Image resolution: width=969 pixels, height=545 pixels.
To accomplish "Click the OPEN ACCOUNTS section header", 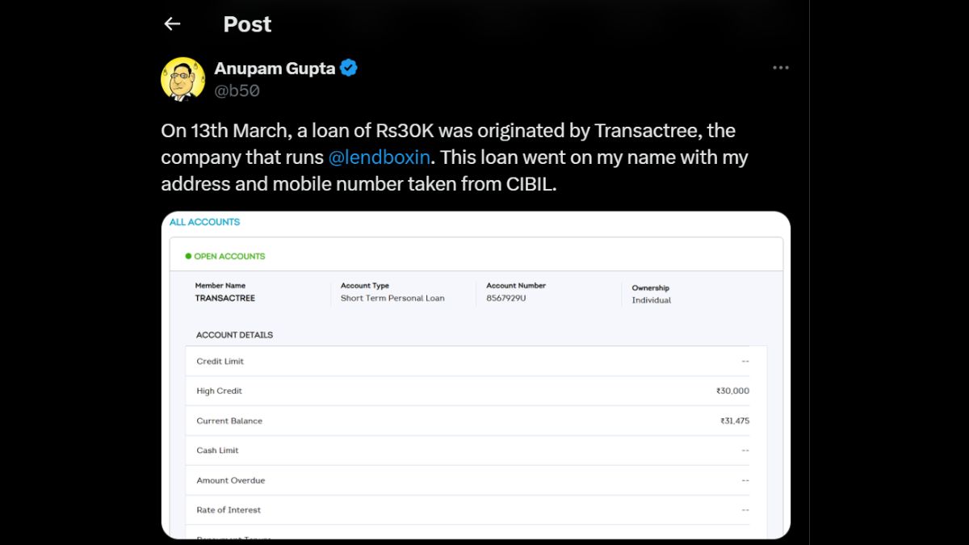I will pos(229,256).
